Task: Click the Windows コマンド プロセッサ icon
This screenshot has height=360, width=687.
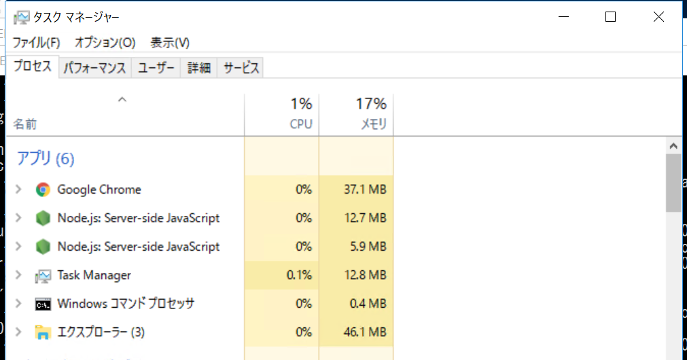Action: (x=43, y=304)
